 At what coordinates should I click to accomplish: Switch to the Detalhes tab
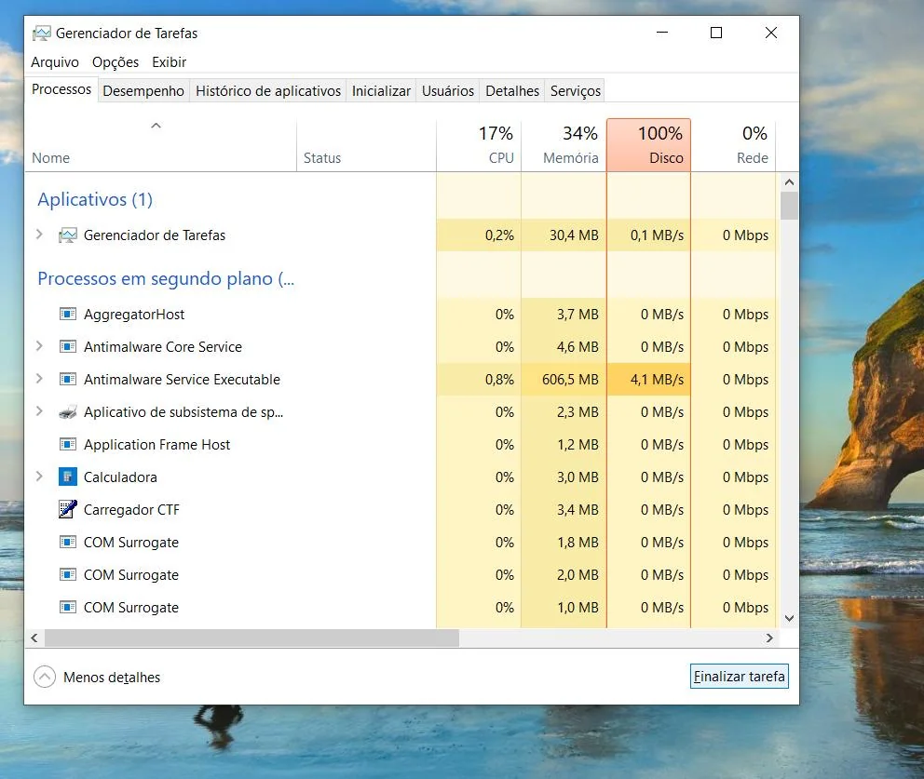(x=512, y=91)
